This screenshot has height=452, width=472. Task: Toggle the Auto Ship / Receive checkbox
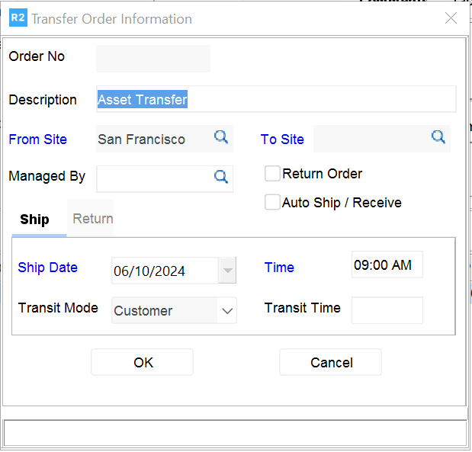click(272, 202)
